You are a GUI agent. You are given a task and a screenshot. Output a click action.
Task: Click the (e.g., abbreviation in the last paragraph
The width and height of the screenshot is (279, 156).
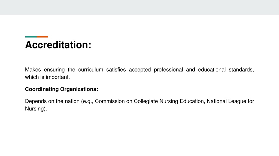(87, 101)
